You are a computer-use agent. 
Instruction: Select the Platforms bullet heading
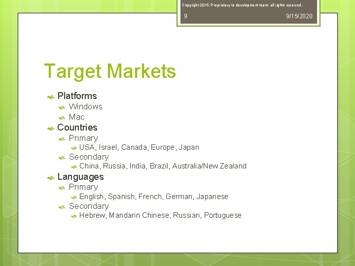coord(77,96)
